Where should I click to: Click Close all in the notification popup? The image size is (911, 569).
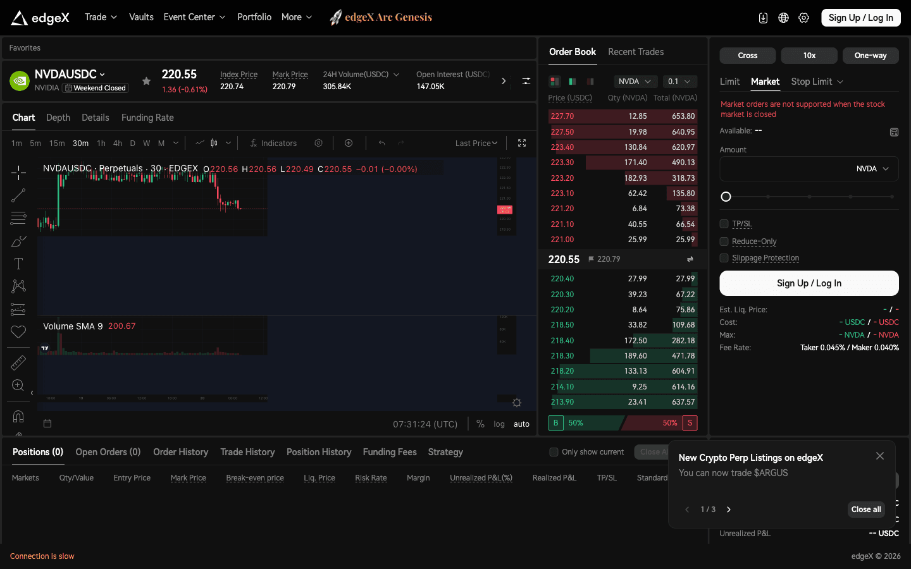866,510
